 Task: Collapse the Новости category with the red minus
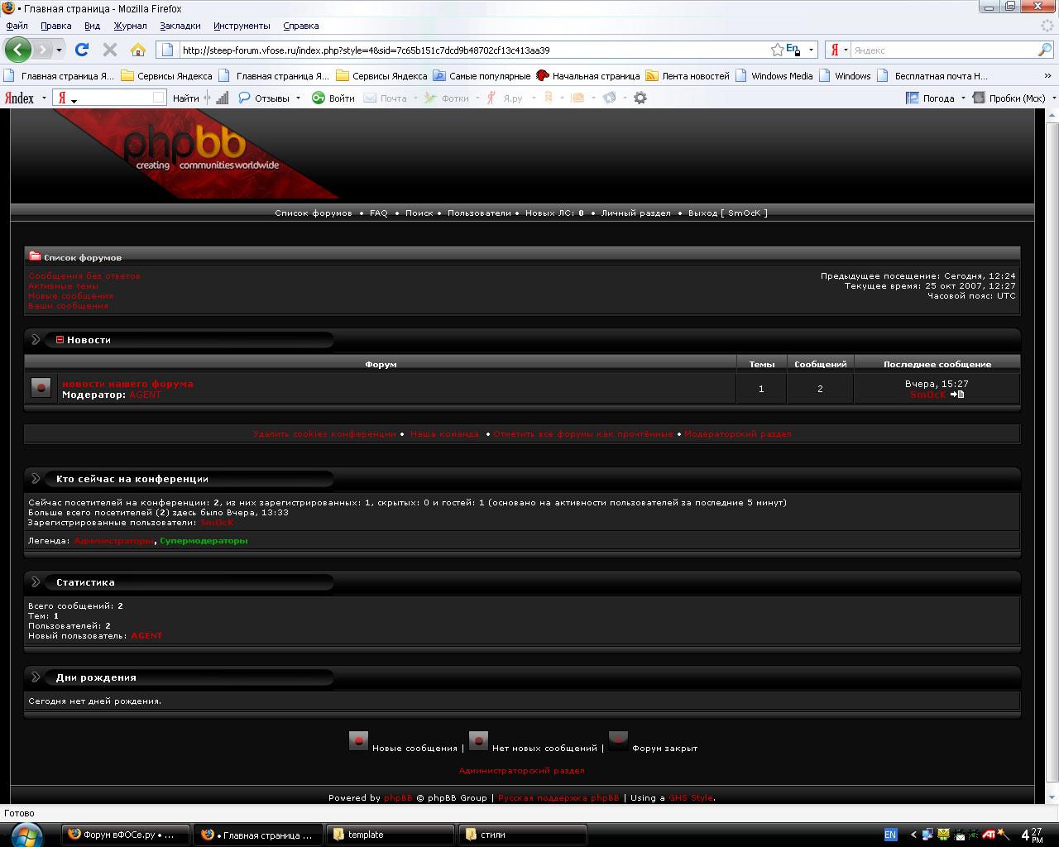click(60, 339)
